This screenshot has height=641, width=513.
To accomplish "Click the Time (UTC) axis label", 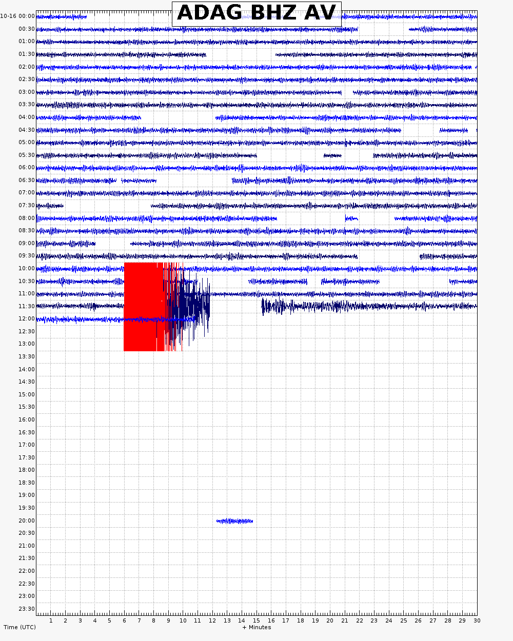I will point(19,627).
